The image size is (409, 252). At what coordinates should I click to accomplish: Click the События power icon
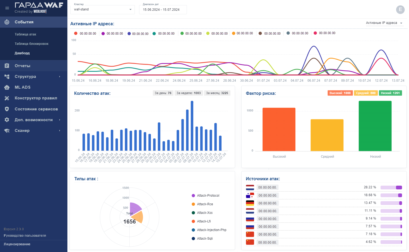pos(7,22)
